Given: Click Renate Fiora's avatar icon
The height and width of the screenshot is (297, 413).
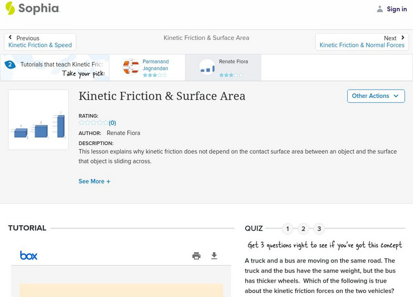Looking at the screenshot, I should (x=207, y=67).
